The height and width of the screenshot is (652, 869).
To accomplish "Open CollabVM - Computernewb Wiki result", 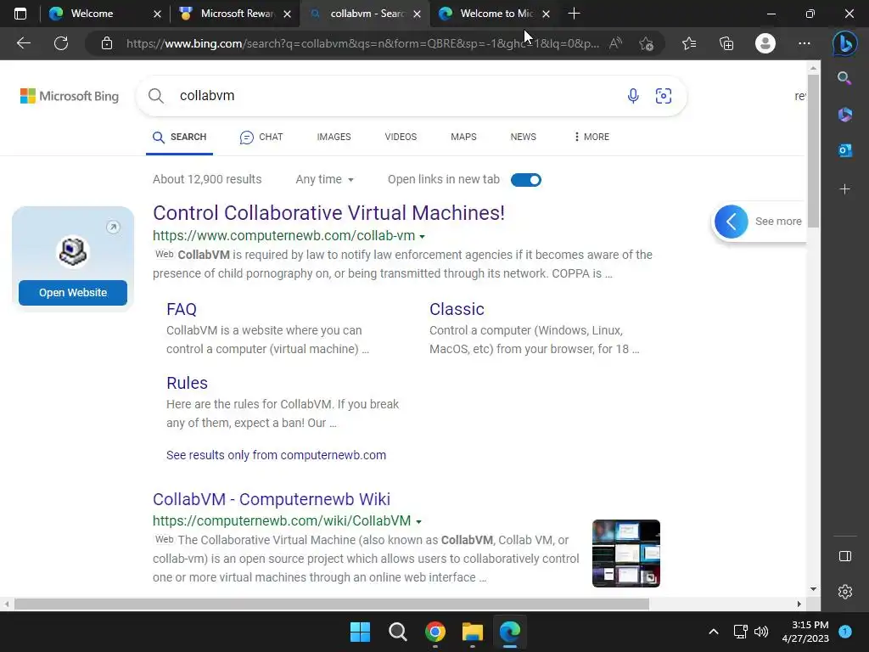I will pyautogui.click(x=272, y=499).
